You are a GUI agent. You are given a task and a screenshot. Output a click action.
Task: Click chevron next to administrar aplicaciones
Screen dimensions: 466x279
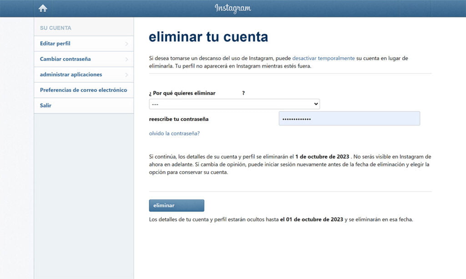pos(127,75)
